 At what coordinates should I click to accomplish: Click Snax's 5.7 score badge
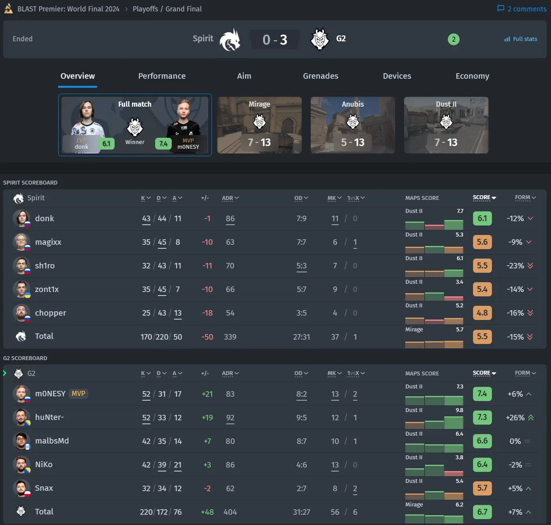[482, 488]
